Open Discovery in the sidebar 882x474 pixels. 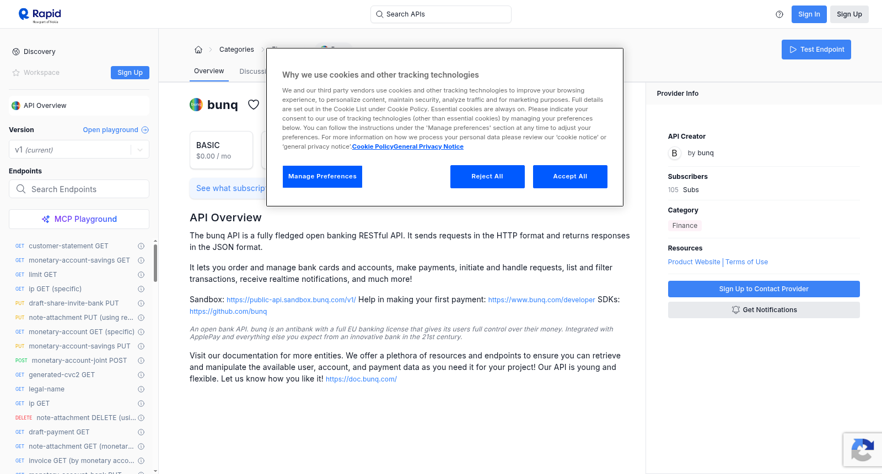40,52
